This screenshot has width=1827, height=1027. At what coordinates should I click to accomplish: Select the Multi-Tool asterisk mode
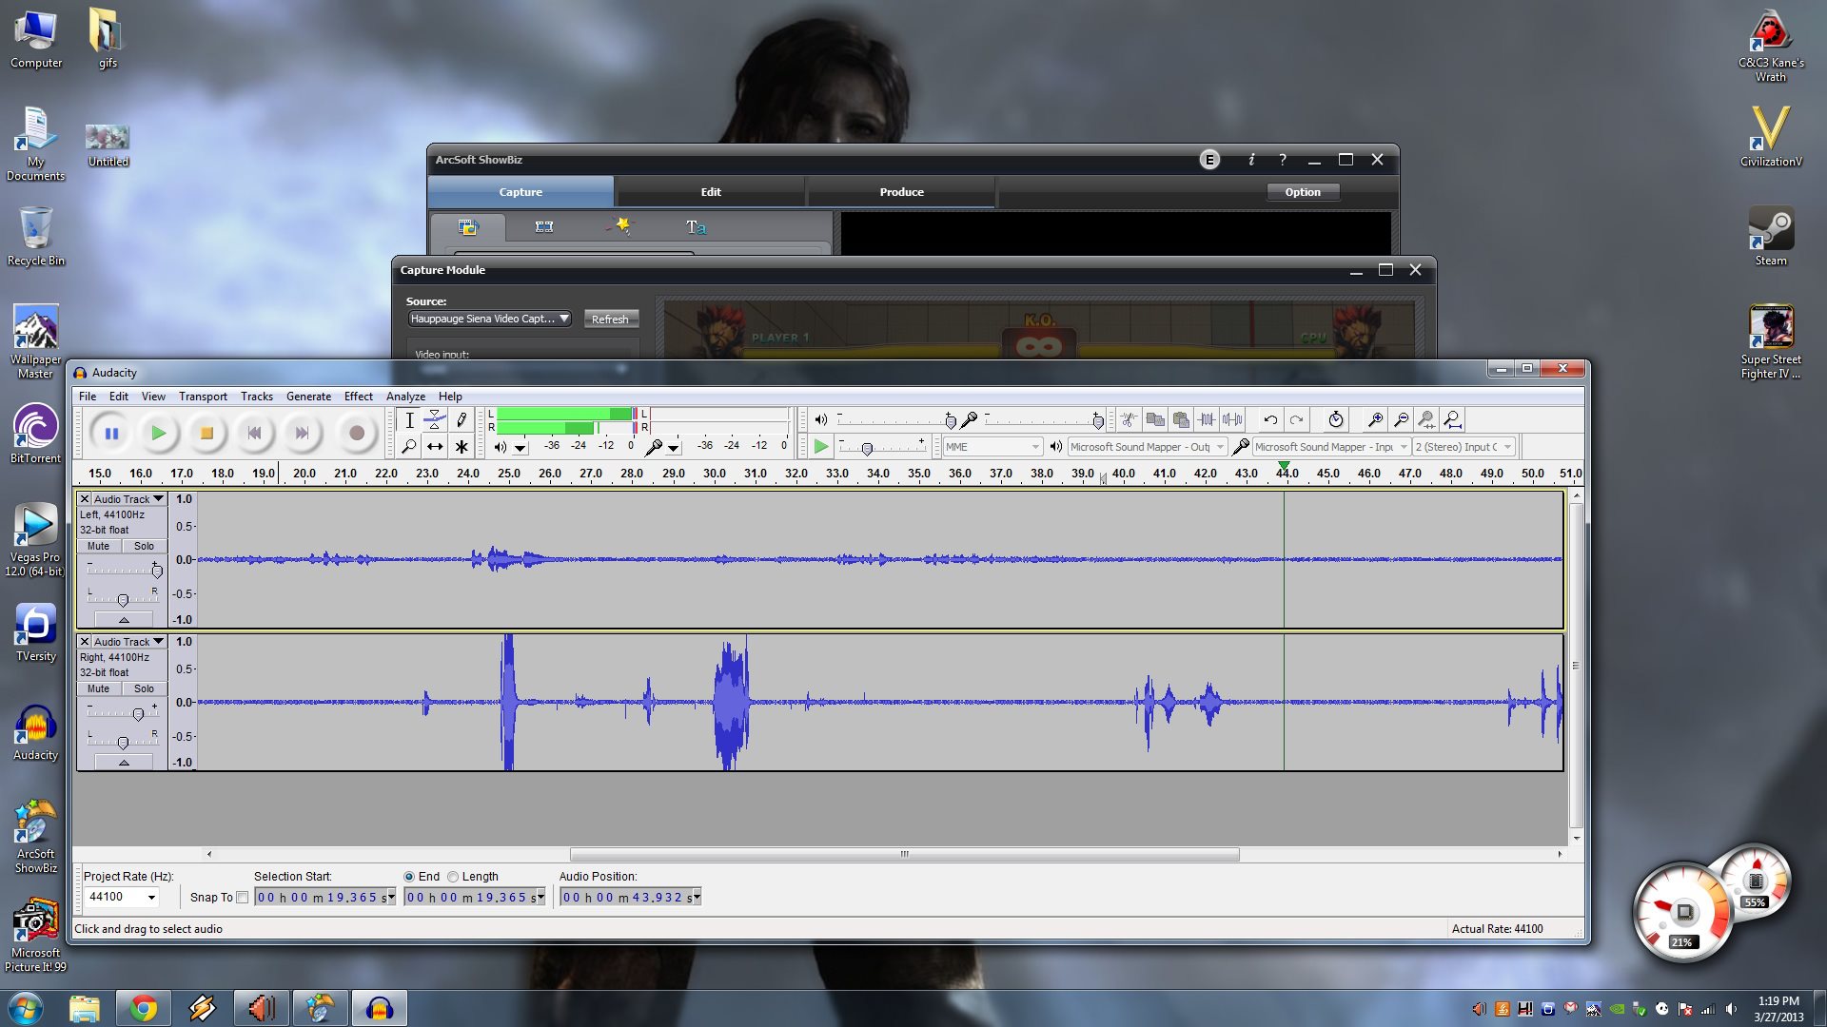click(x=462, y=446)
